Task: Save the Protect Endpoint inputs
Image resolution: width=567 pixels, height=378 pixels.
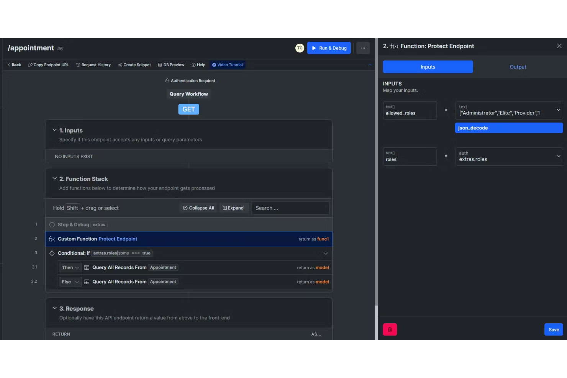Action: pos(553,329)
